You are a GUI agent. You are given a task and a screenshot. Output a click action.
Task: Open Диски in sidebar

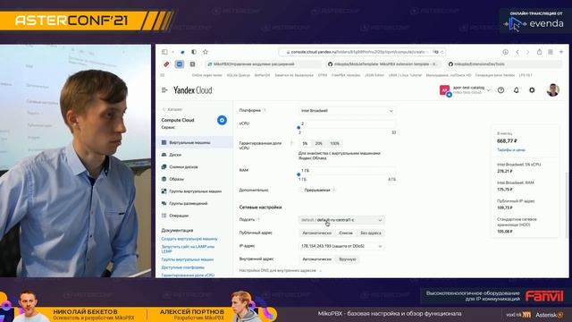(195, 155)
